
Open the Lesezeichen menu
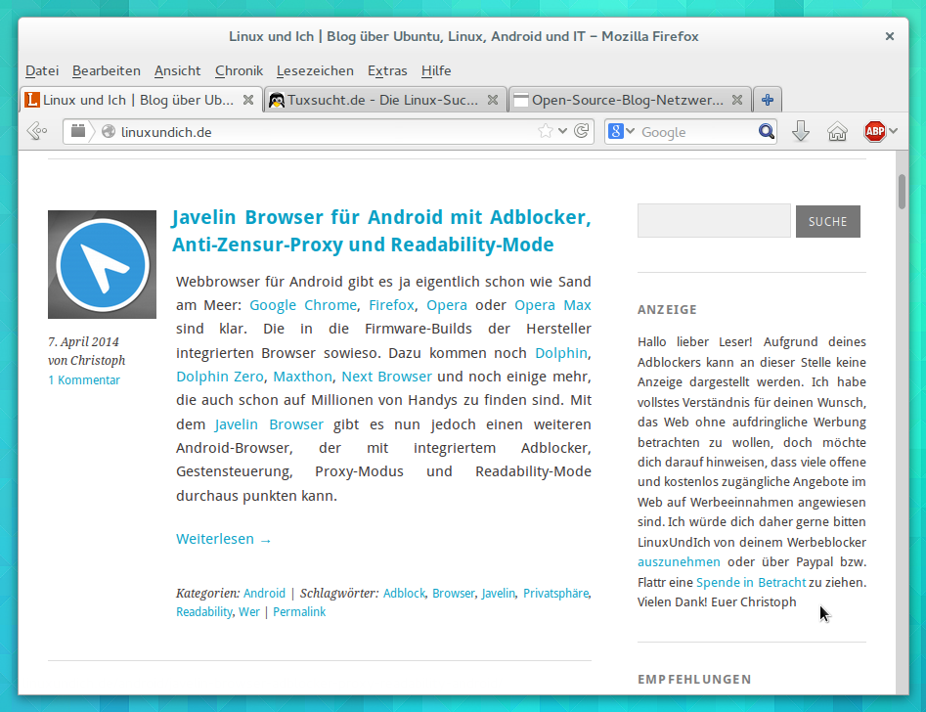click(x=315, y=70)
